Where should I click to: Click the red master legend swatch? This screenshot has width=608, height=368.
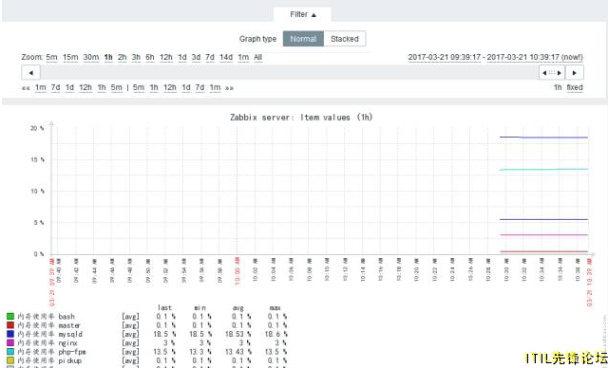coord(10,325)
